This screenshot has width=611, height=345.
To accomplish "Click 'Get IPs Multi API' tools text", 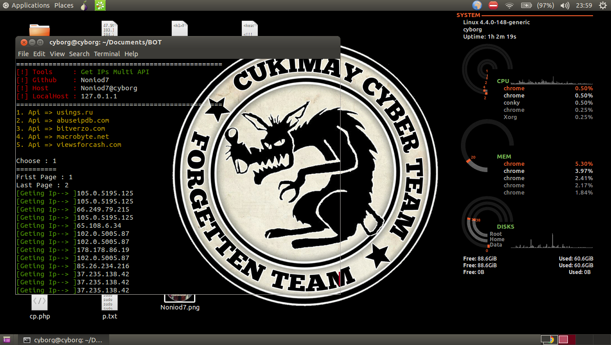I will click(x=115, y=72).
